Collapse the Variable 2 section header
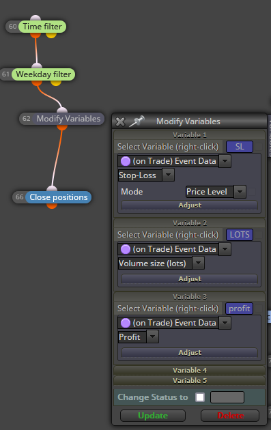271x430 pixels. click(190, 223)
